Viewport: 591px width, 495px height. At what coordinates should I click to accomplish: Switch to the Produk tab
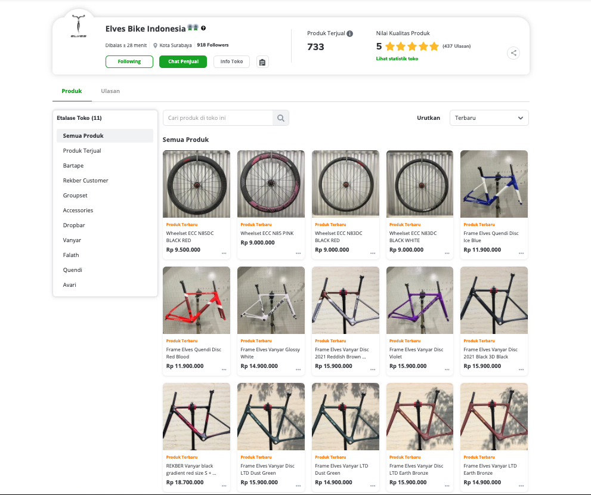pyautogui.click(x=72, y=91)
